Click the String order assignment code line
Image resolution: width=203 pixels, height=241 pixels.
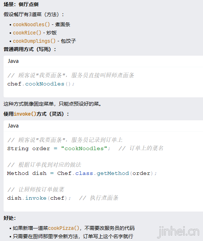(x=59, y=148)
